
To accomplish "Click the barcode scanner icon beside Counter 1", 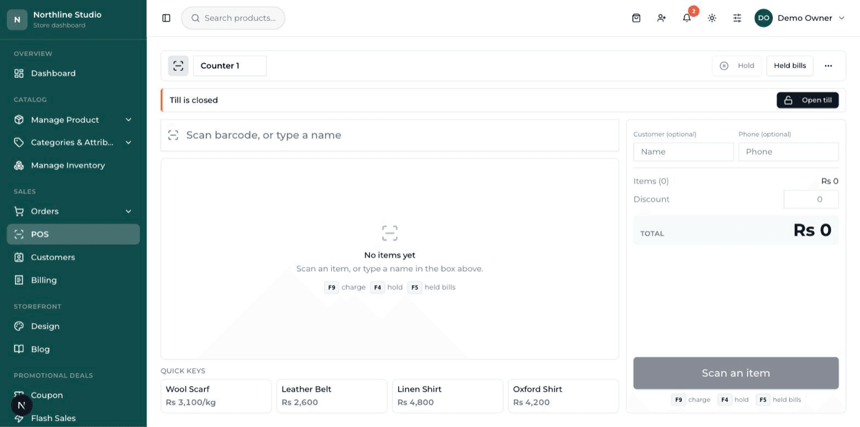I will (x=178, y=66).
